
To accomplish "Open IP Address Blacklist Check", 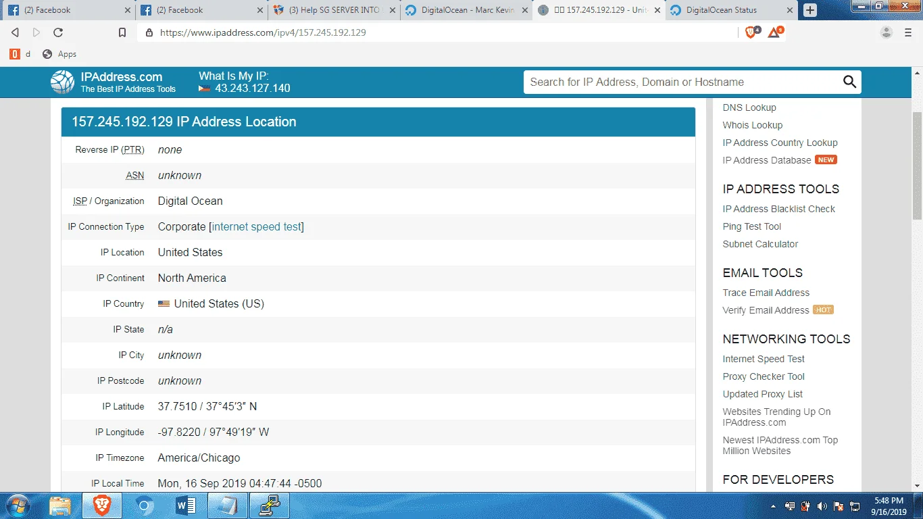I will 779,209.
